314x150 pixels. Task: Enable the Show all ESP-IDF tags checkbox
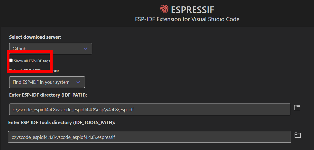[11, 60]
